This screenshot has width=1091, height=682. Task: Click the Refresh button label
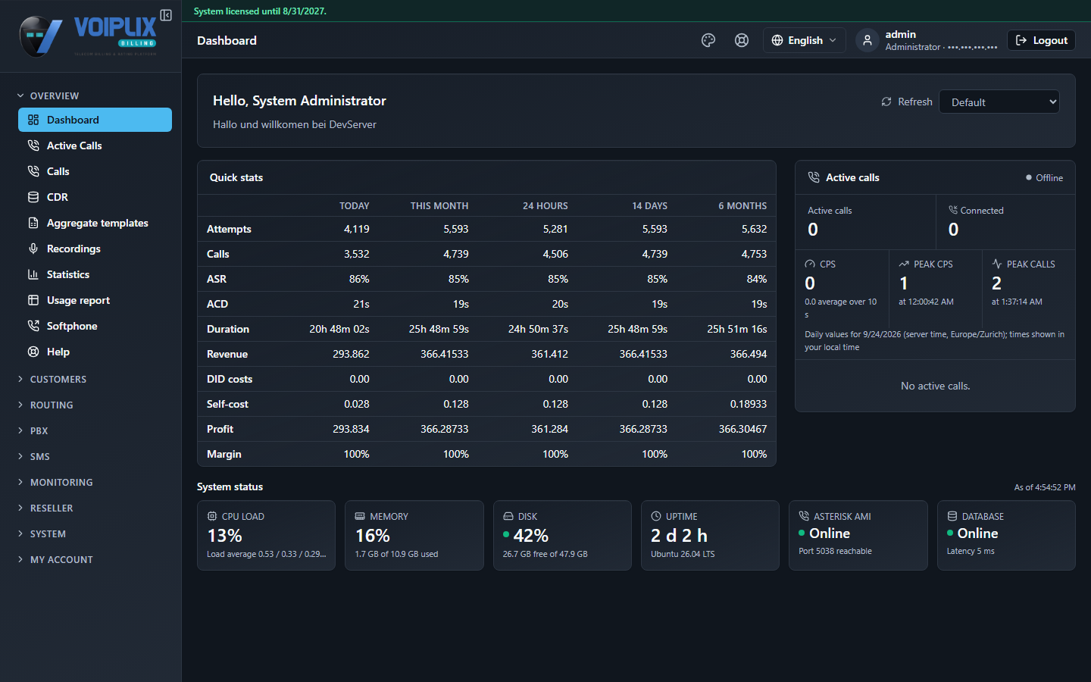(914, 102)
